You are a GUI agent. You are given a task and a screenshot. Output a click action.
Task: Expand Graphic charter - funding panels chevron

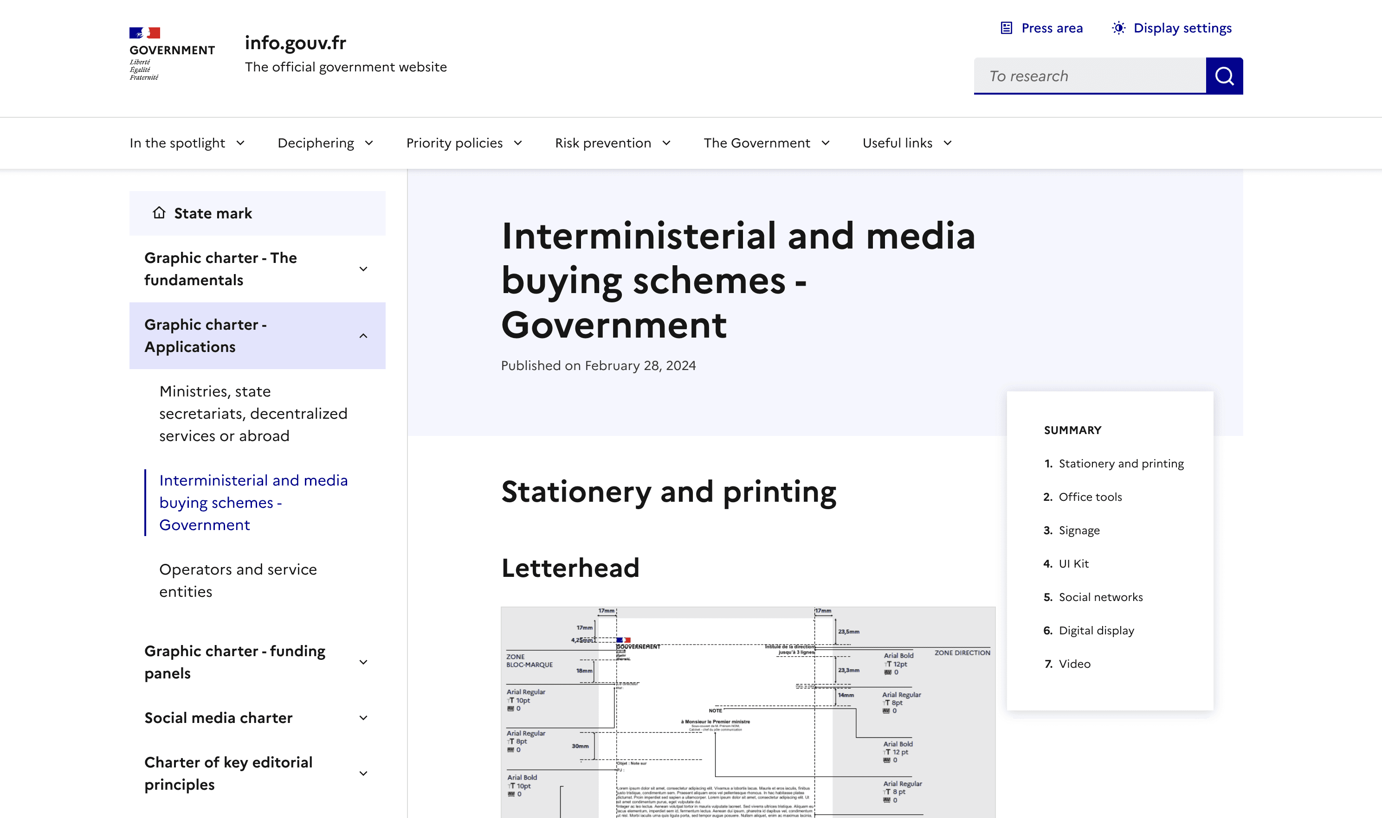tap(363, 662)
